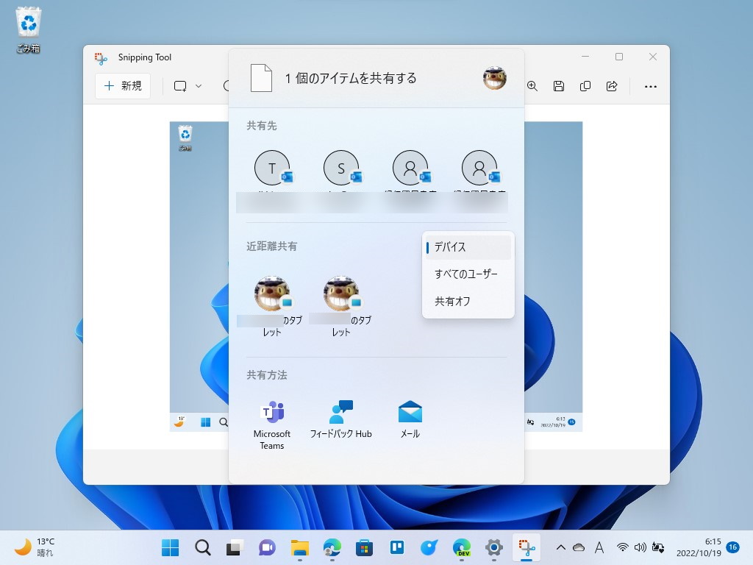Screen dimensions: 753x565
Task: Open volume speaker tray icon
Action: (x=640, y=547)
